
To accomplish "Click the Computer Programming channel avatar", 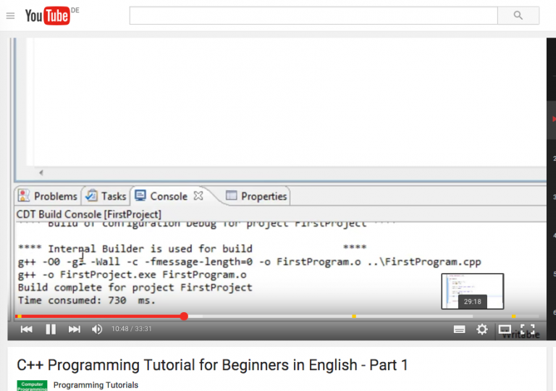I will coord(32,385).
